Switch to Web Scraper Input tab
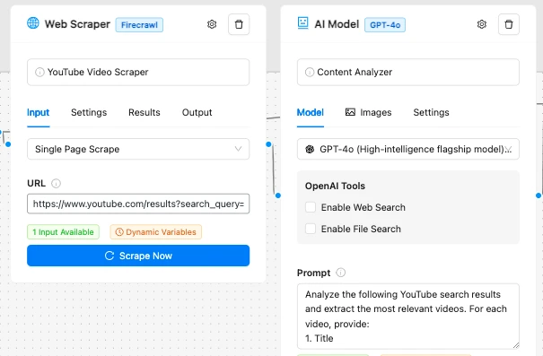 [x=38, y=112]
